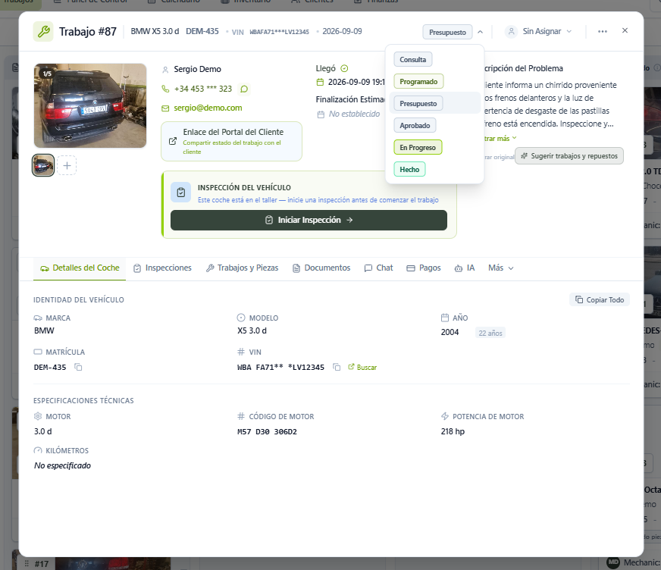Add a new photo with plus button
661x570 pixels.
coord(67,165)
